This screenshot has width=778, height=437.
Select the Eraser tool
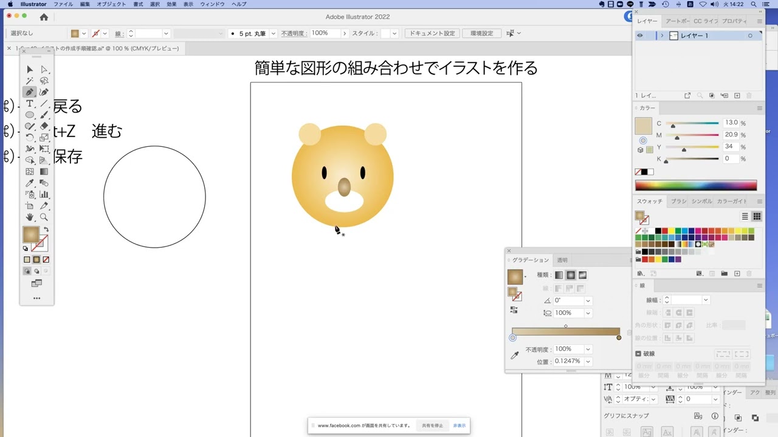click(x=44, y=126)
